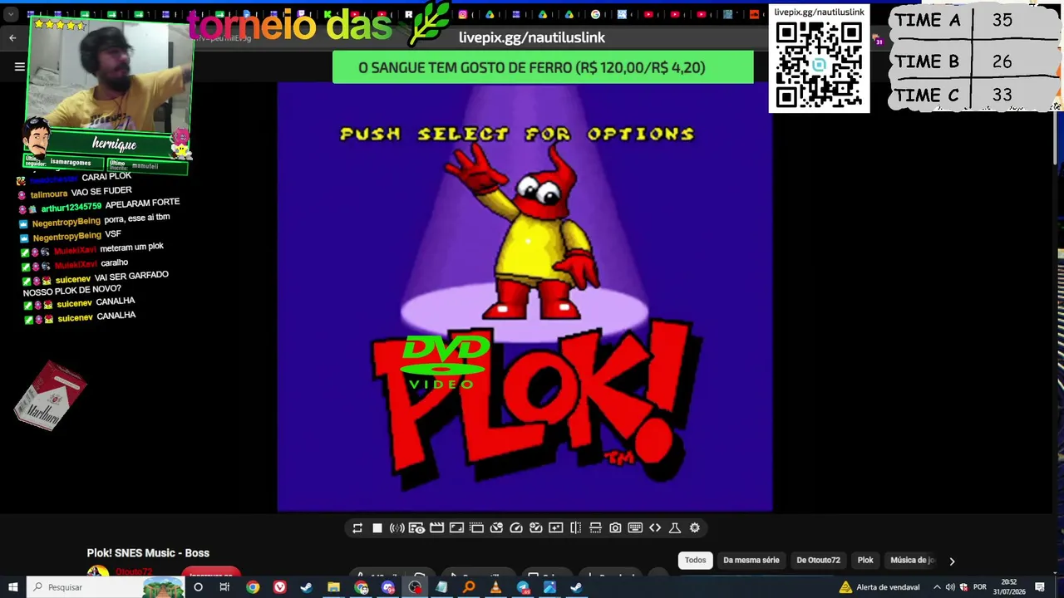This screenshot has height=598, width=1064.
Task: Open Cortana circle icon on the taskbar
Action: pyautogui.click(x=198, y=587)
